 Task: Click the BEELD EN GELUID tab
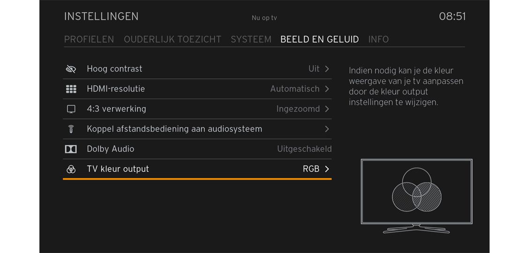click(x=319, y=39)
